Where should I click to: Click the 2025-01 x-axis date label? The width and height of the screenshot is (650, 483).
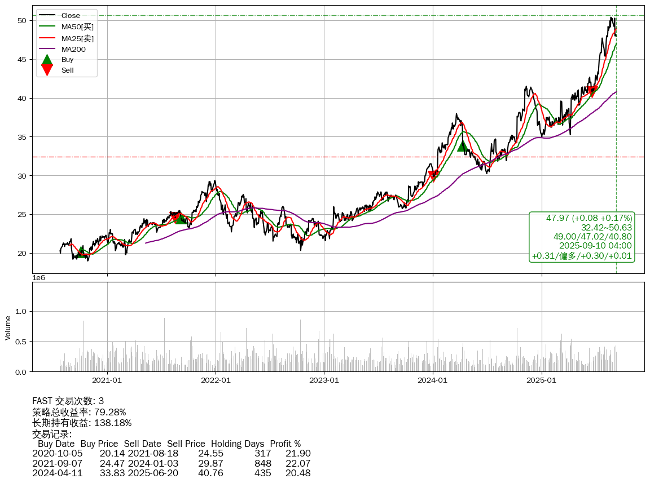coord(541,380)
